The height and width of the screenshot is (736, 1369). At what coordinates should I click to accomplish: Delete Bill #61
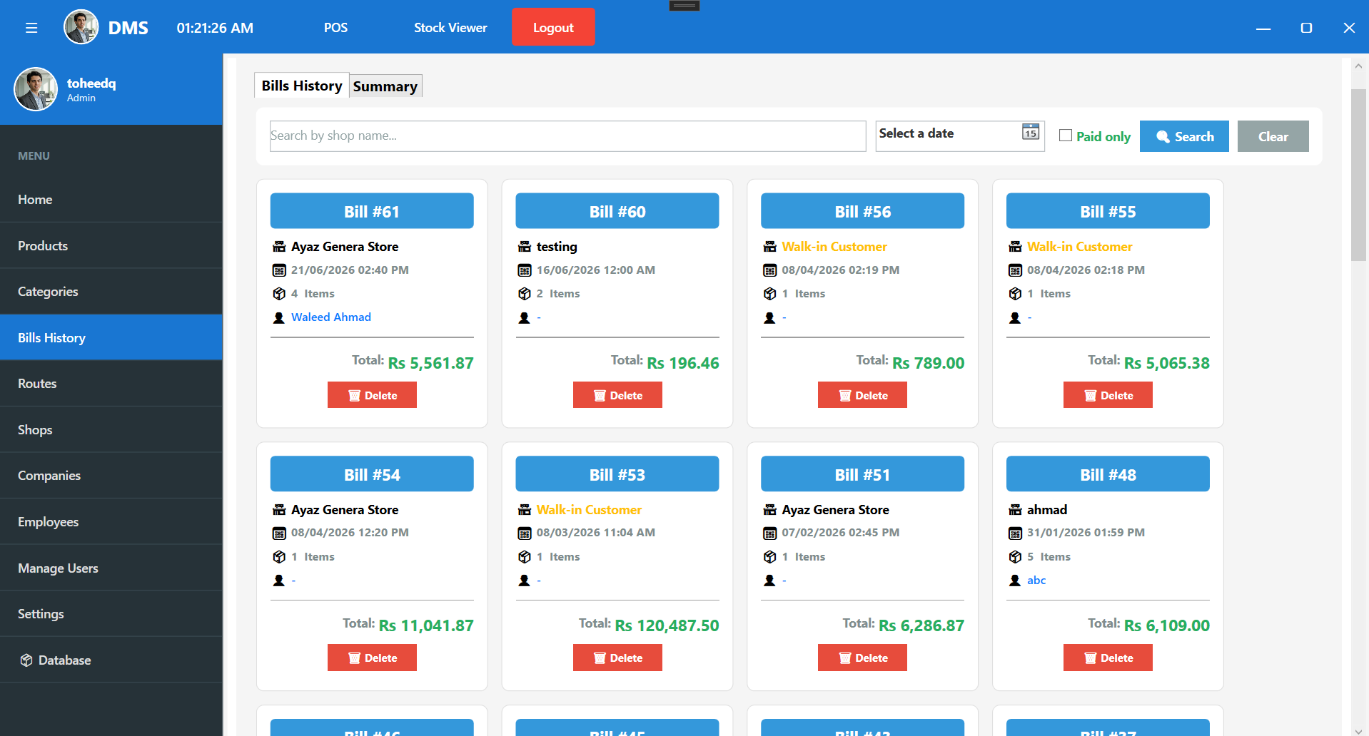pos(372,395)
